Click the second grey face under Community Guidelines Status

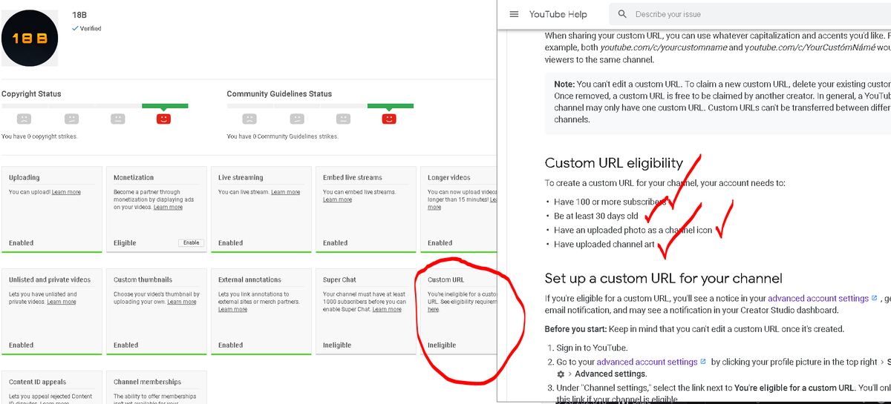click(x=296, y=119)
